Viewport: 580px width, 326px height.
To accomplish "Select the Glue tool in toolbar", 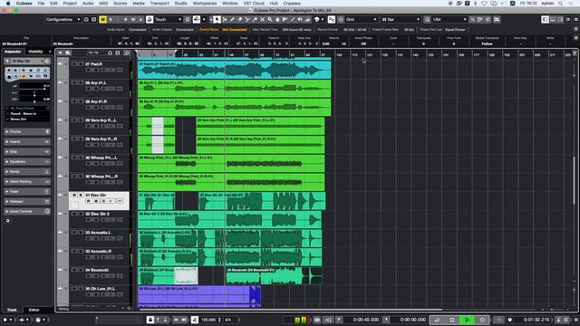I will click(255, 19).
